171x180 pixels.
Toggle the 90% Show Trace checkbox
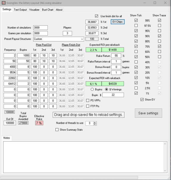pyautogui.click(x=159, y=36)
